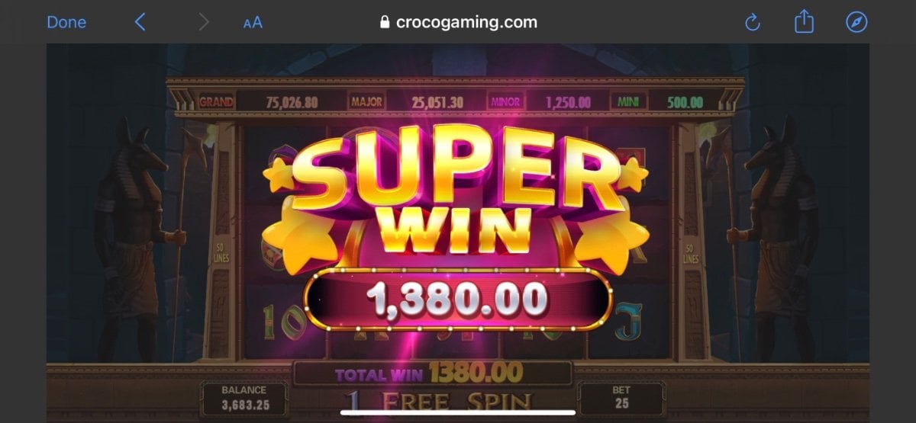Click the BET 25 panel
This screenshot has height=423, width=916.
621,397
